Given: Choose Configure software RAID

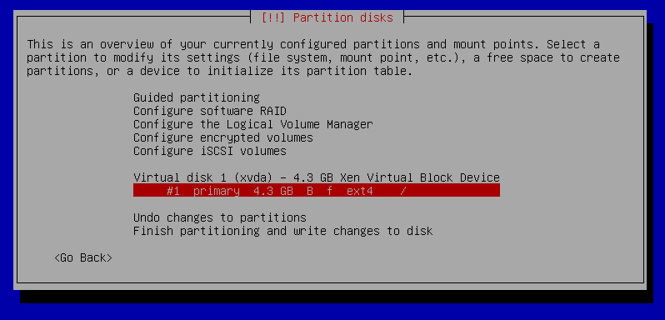Looking at the screenshot, I should pos(209,111).
